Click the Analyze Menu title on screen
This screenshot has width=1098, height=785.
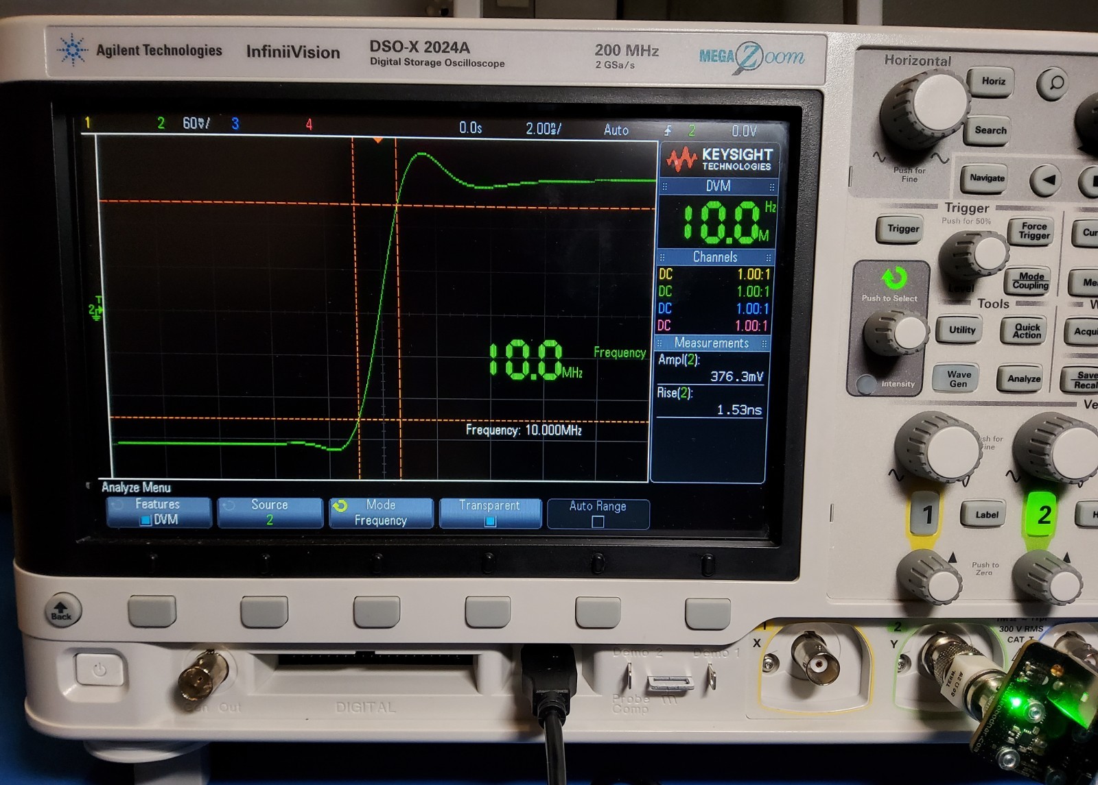pos(136,487)
